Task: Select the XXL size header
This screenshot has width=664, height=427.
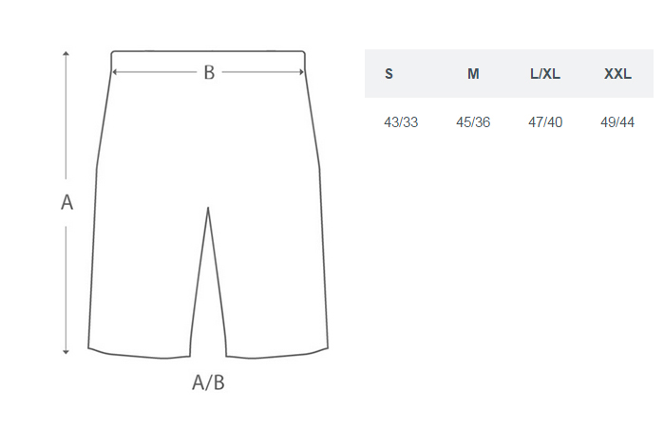Action: pyautogui.click(x=617, y=74)
